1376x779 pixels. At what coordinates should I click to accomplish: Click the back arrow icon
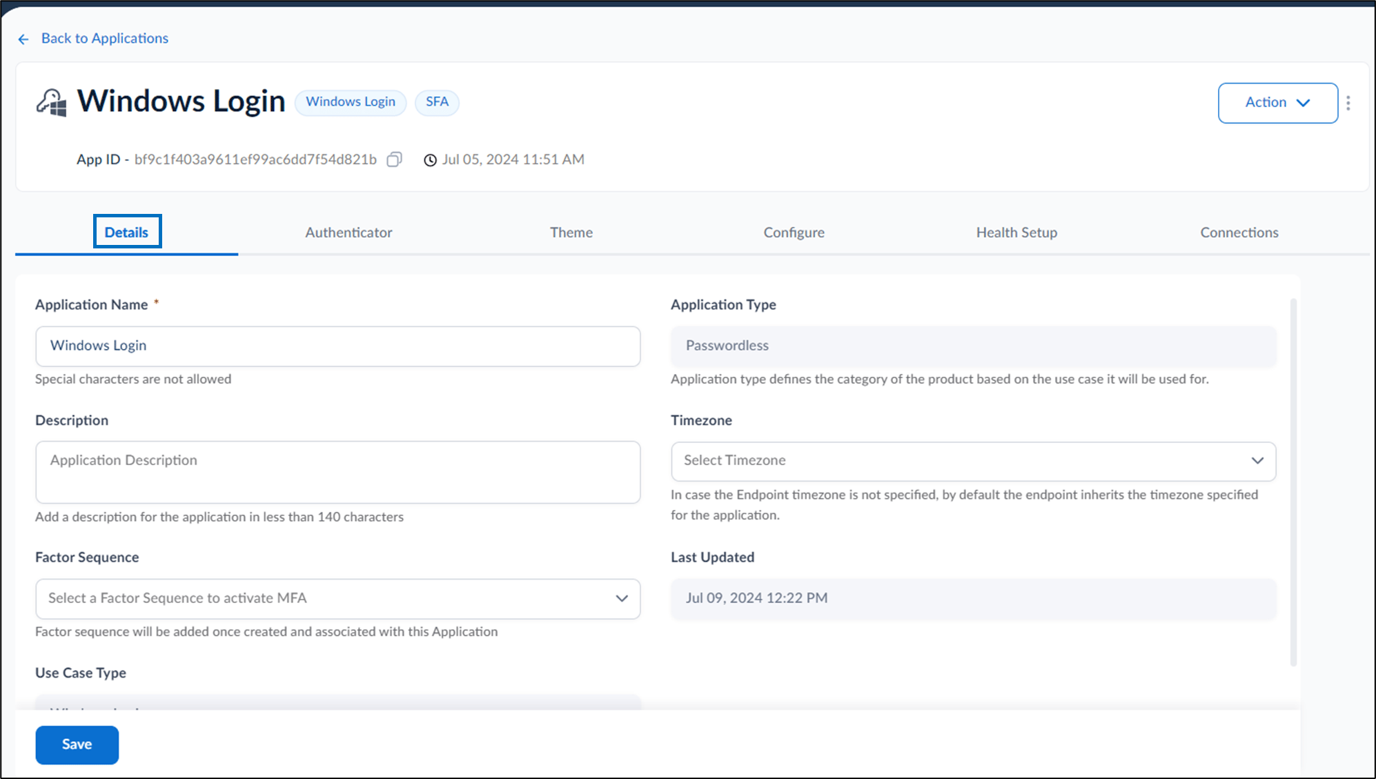coord(23,39)
